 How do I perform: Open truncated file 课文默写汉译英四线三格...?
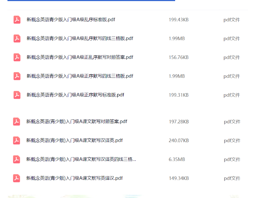coord(81,159)
